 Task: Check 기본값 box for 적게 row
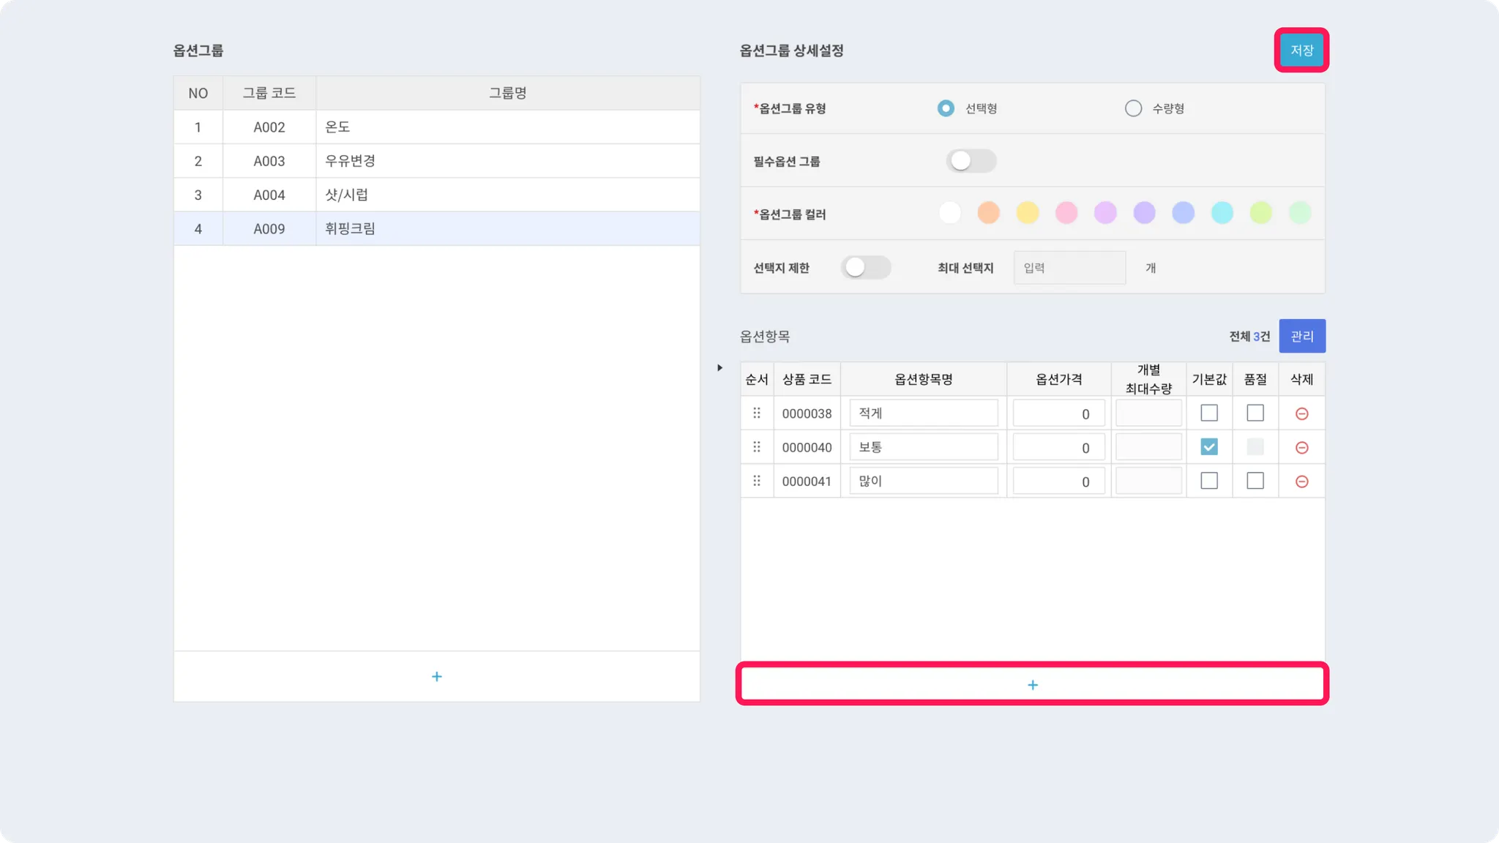(x=1209, y=413)
